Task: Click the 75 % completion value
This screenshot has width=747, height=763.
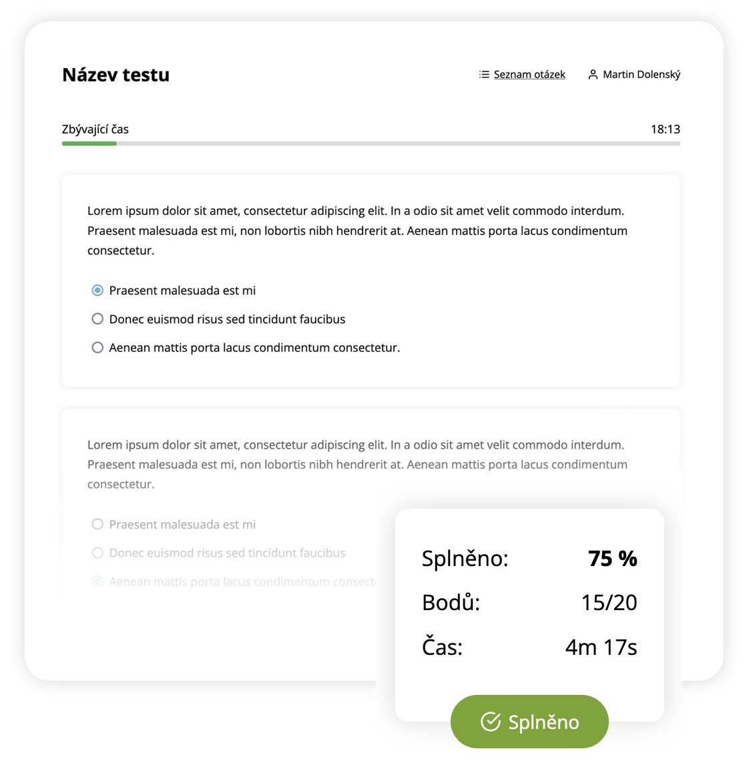Action: tap(612, 559)
